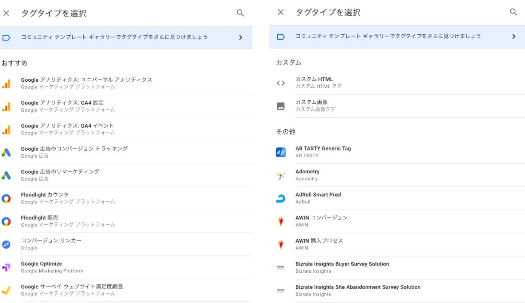Click the Google Ads icon for コンバージョン トラッキング

tap(6, 152)
